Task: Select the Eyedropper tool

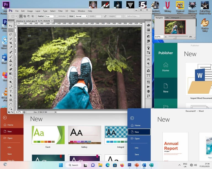Action: coord(11,47)
